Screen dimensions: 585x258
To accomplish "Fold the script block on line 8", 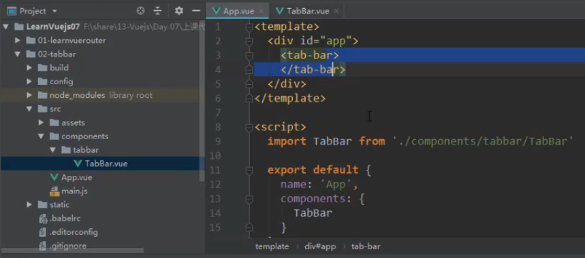I will point(249,127).
